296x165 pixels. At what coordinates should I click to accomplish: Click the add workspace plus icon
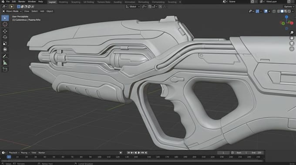click(180, 2)
